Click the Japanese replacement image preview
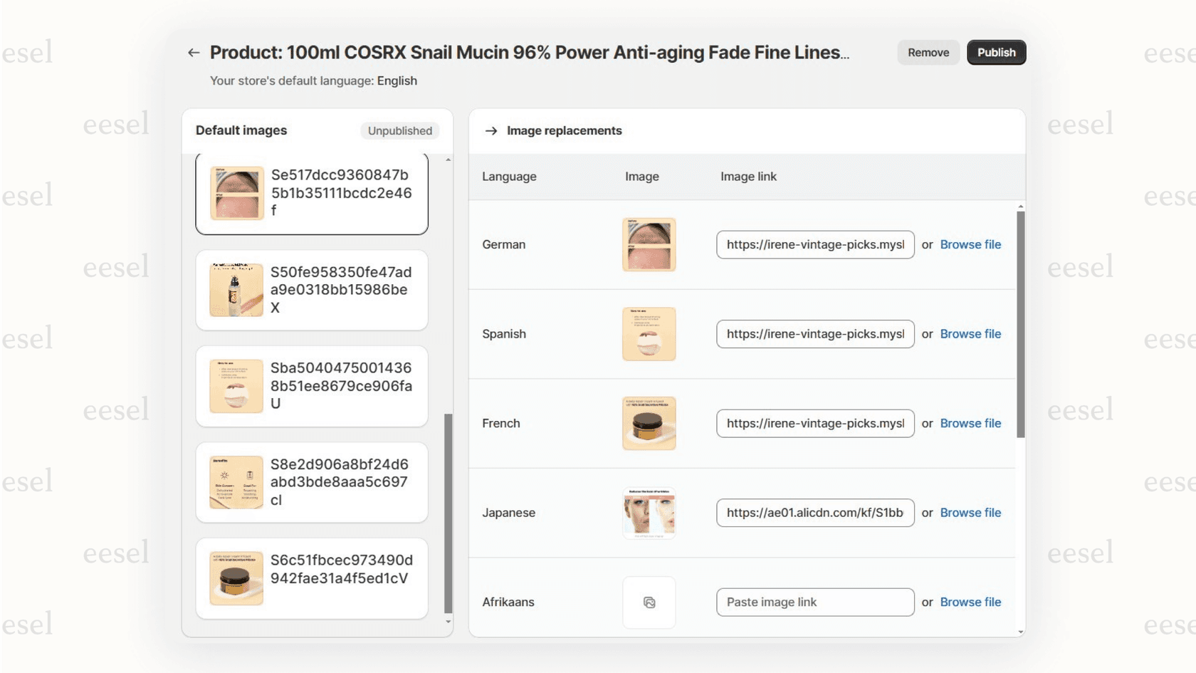1196x673 pixels. [649, 512]
